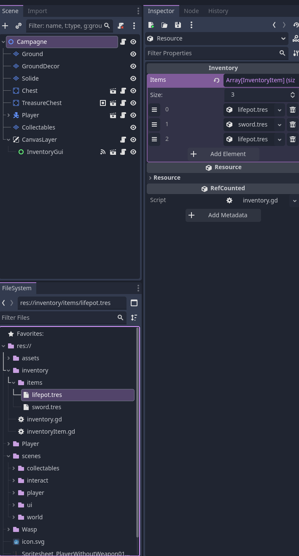The image size is (299, 556).
Task: Delete array element 1 with trash icon
Action: (292, 124)
